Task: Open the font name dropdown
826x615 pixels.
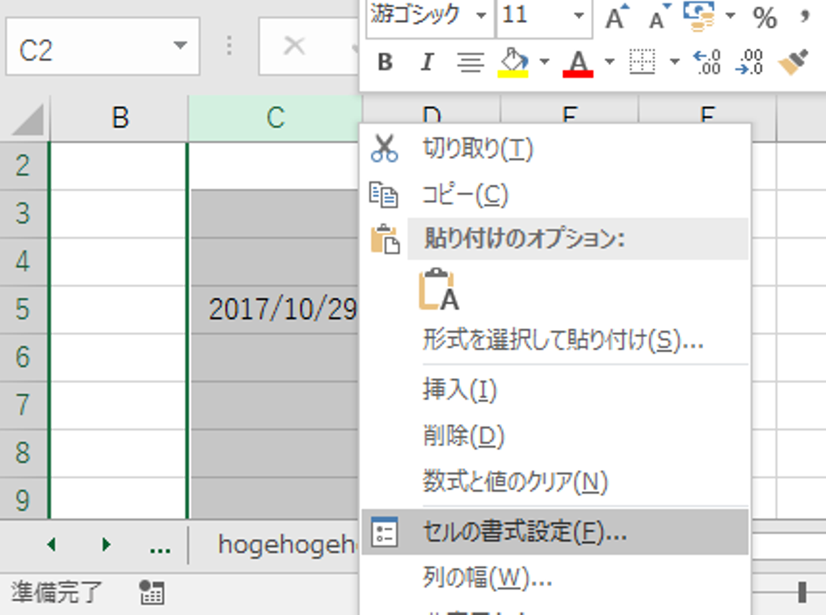Action: (481, 15)
